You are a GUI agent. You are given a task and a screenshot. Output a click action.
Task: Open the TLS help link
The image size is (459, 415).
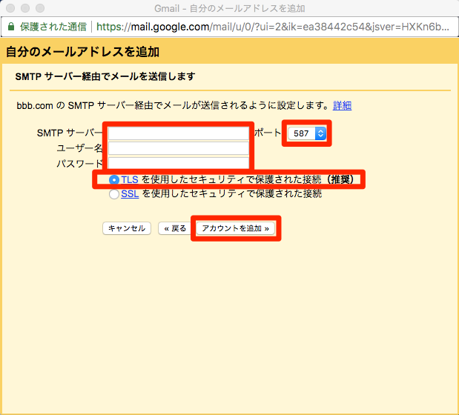point(130,179)
